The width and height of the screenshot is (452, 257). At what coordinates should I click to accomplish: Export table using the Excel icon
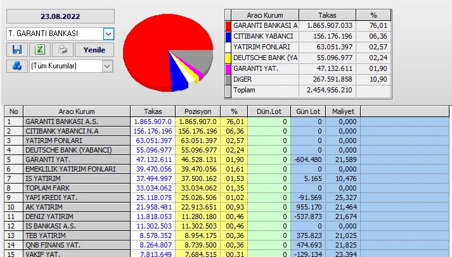pyautogui.click(x=40, y=50)
